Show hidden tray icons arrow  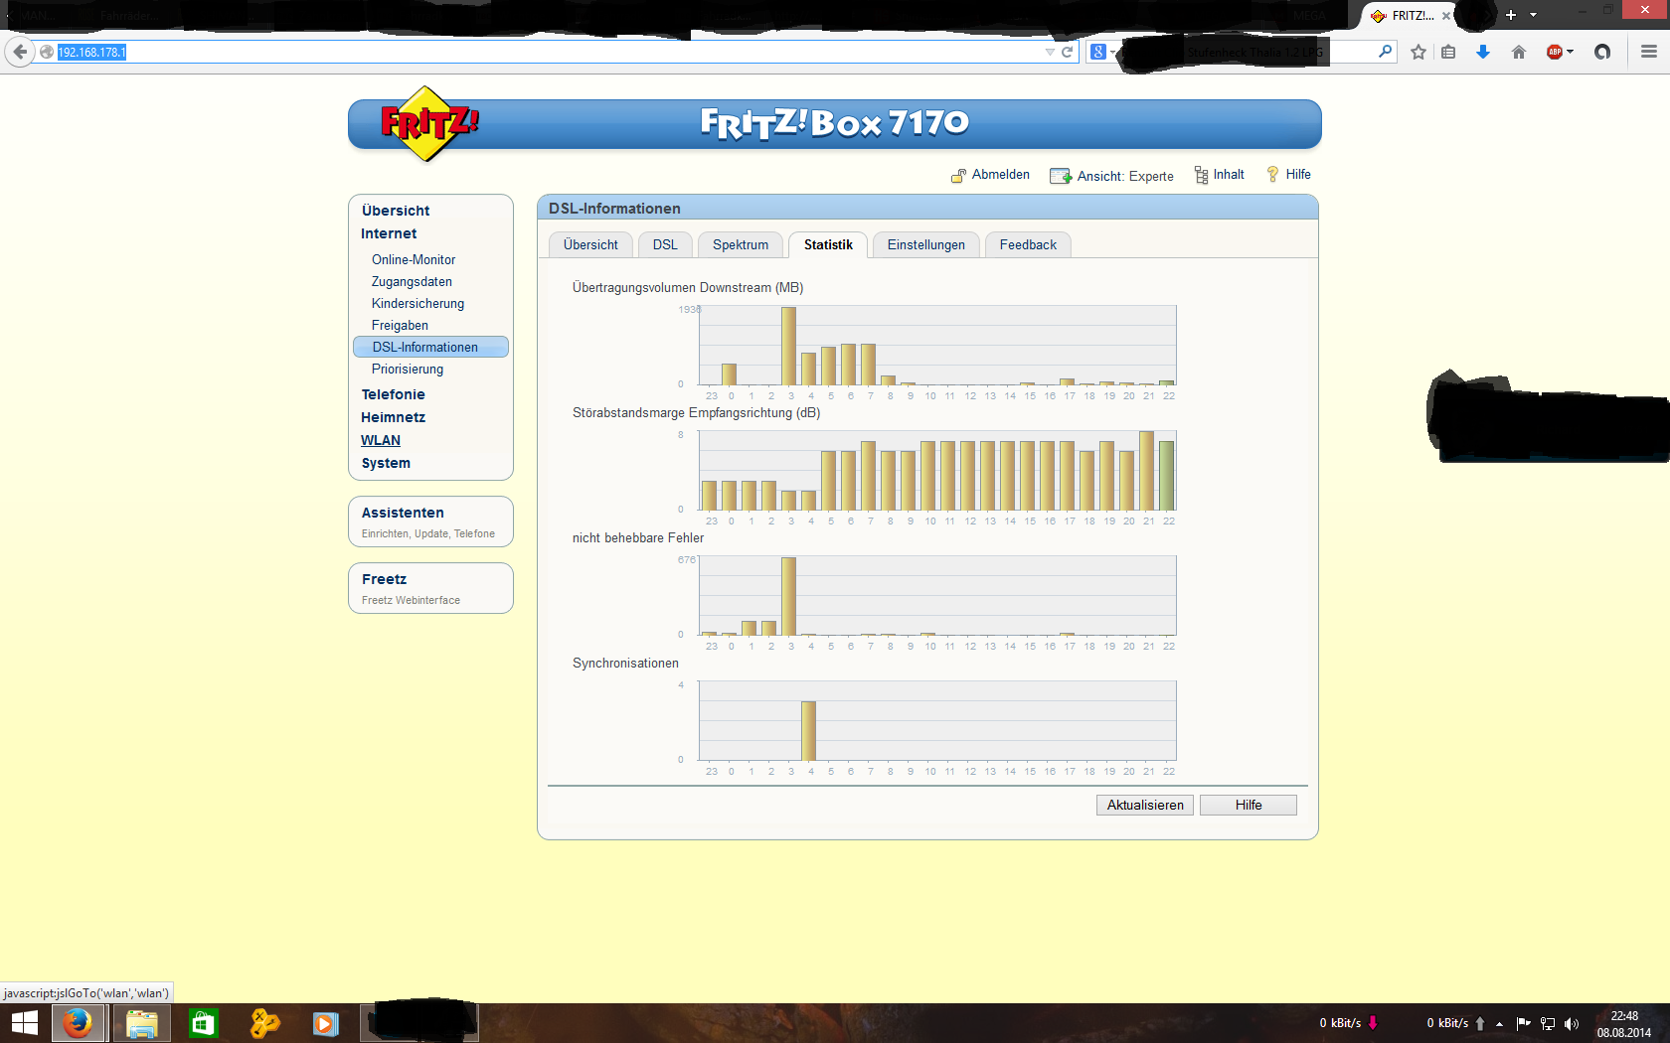pyautogui.click(x=1499, y=1023)
